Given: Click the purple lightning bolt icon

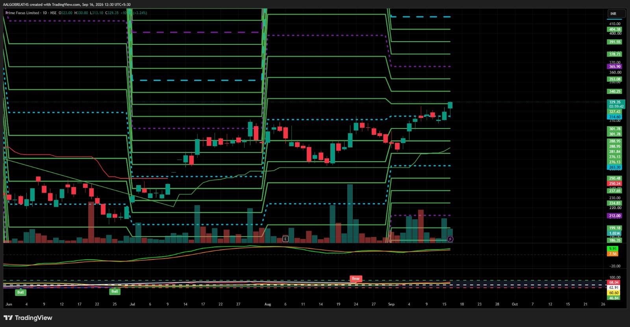Looking at the screenshot, I should click(x=450, y=239).
